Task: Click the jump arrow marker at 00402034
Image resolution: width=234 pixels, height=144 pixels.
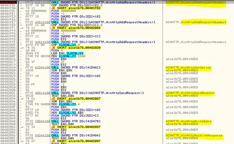Action: pos(22,99)
